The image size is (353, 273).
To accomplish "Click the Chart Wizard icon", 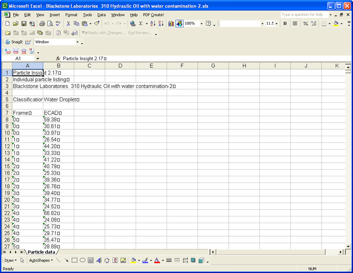I will [171, 24].
